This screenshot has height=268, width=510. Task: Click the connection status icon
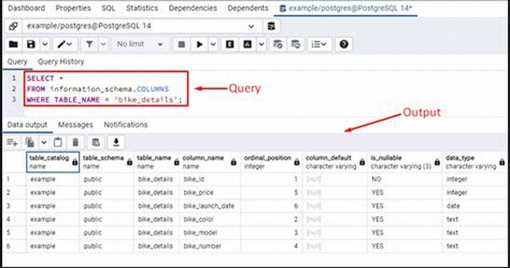(13, 26)
